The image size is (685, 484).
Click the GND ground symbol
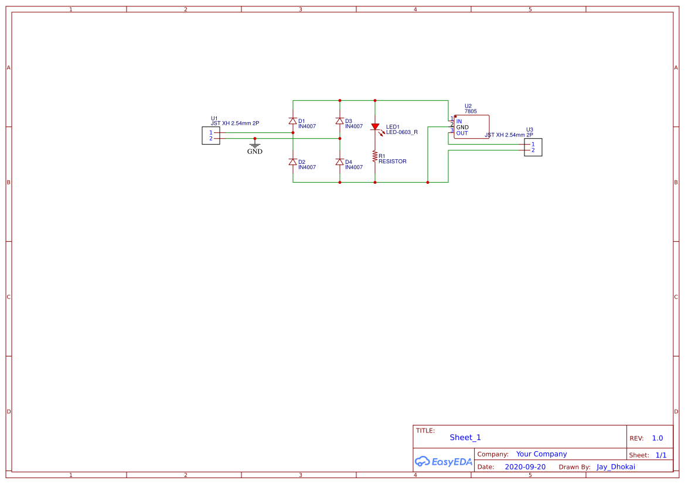(x=254, y=143)
